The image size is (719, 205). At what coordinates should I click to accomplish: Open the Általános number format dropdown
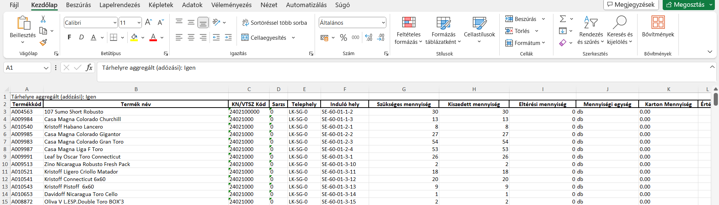pyautogui.click(x=383, y=23)
